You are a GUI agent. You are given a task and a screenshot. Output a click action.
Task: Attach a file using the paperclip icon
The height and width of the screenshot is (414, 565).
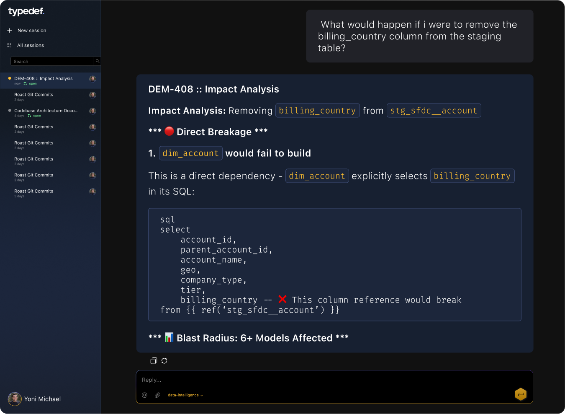[x=157, y=395]
